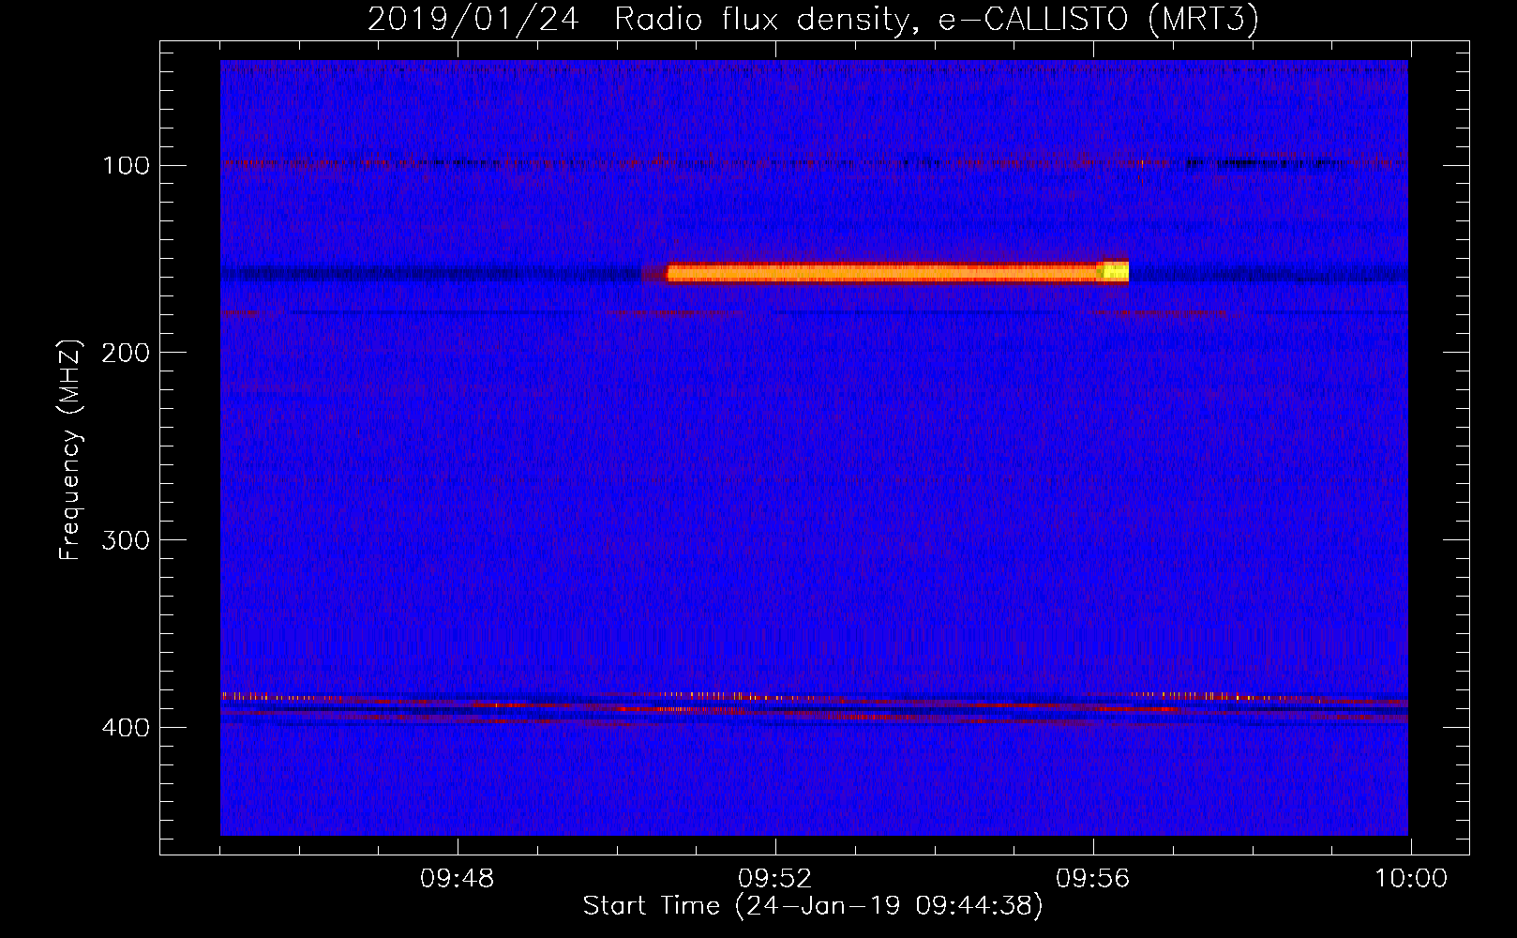Click the 100 frequency tick label

point(126,166)
